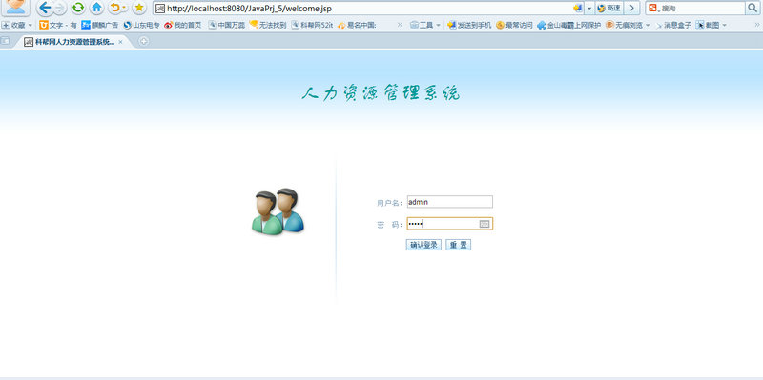The width and height of the screenshot is (763, 380).
Task: Click the tab list sidebar icon
Action: tap(6, 41)
